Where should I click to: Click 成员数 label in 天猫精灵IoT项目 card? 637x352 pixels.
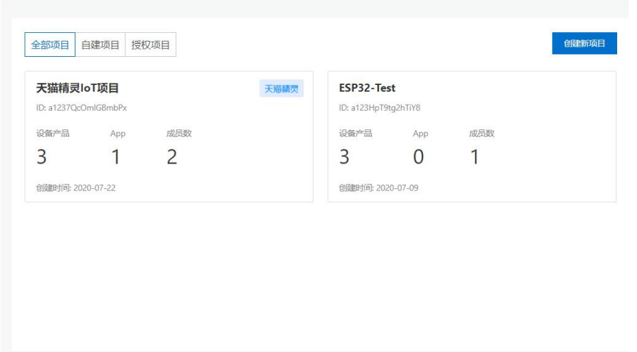[179, 134]
